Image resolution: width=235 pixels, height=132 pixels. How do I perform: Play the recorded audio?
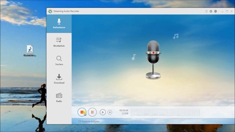(103, 112)
